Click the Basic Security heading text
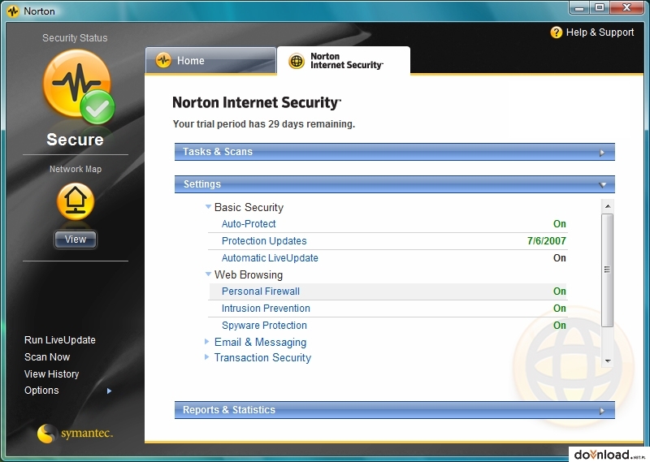 249,207
